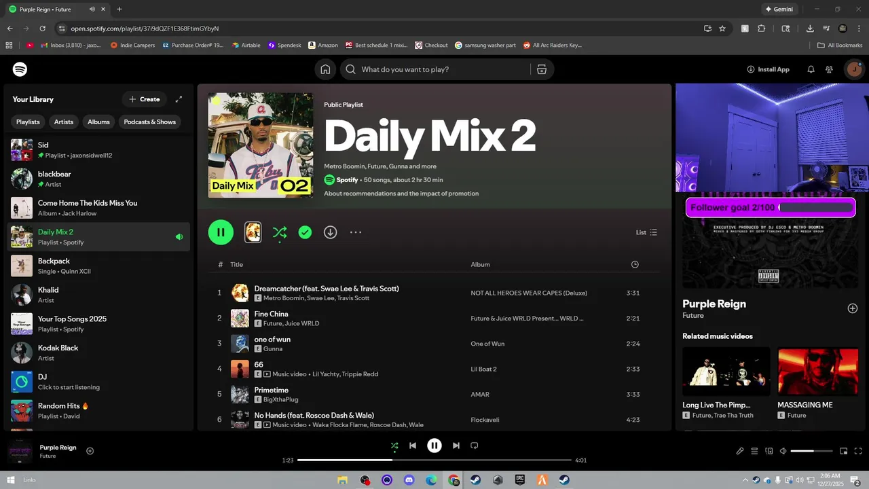Open the Flockaveli album link

tap(484, 420)
